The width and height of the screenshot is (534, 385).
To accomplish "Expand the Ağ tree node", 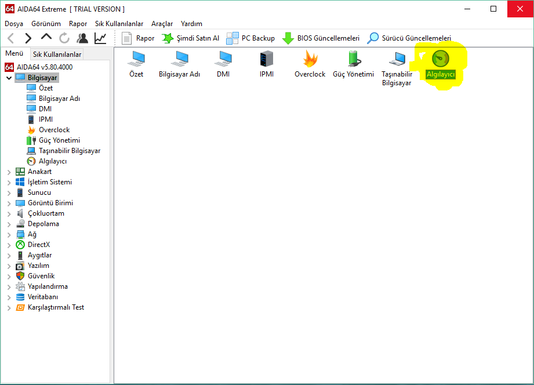I will 9,235.
